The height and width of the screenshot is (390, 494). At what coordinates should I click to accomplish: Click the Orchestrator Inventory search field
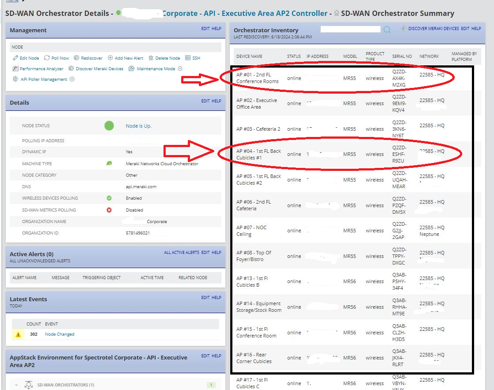[x=350, y=29]
